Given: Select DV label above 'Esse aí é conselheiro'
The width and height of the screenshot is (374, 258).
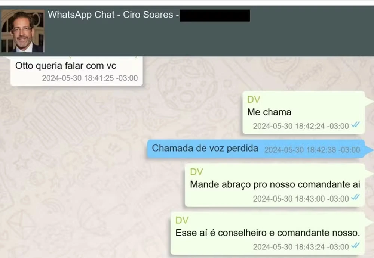Looking at the screenshot, I should (182, 220).
